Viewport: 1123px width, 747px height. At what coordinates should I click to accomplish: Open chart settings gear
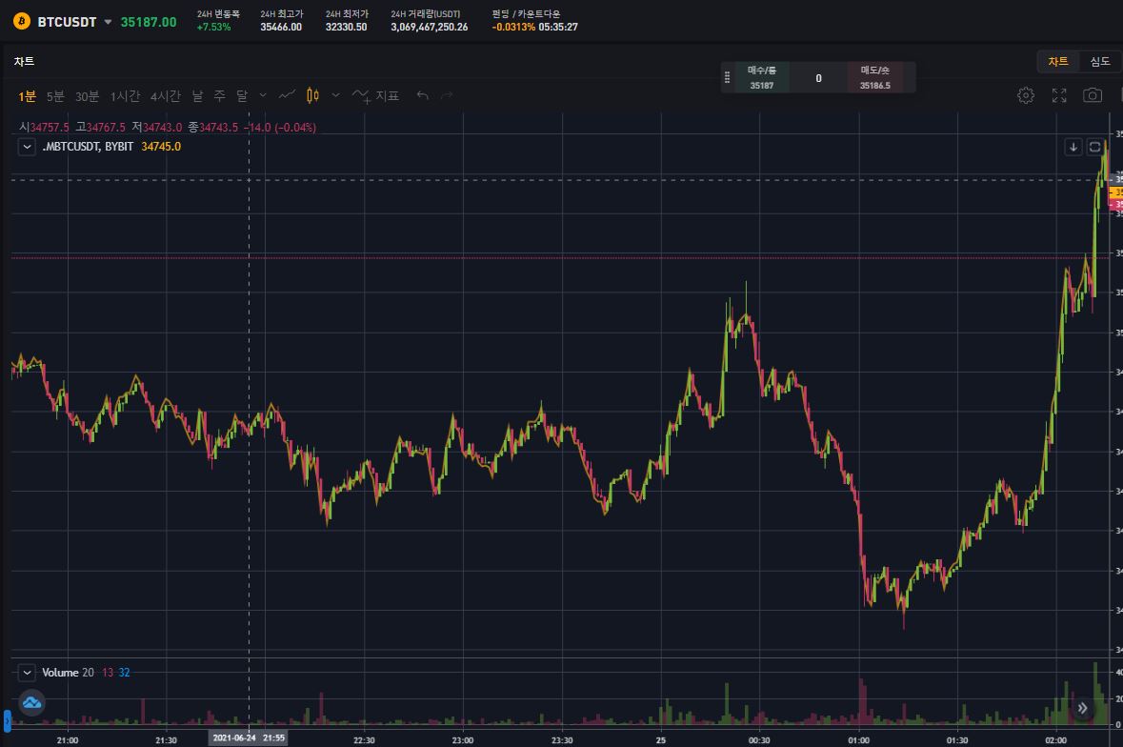(x=1026, y=95)
